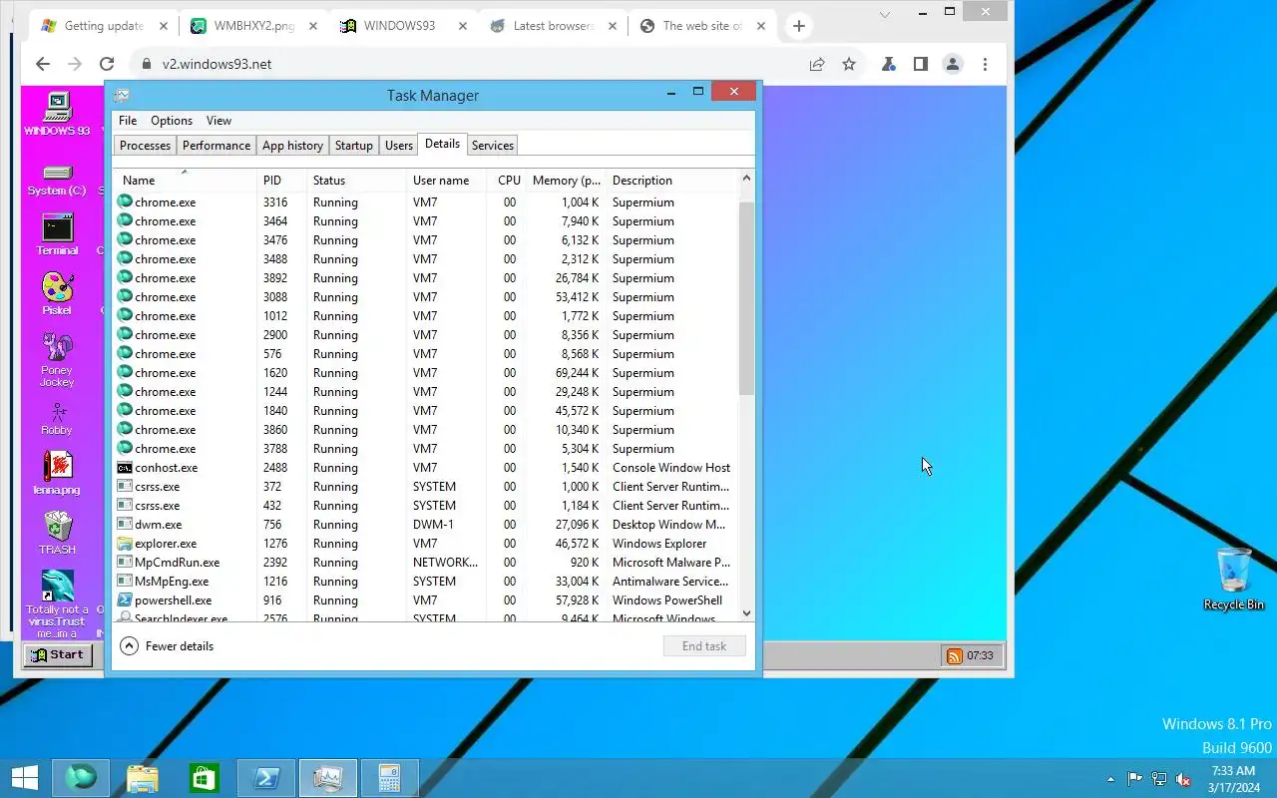Screen dimensions: 1277x798
Task: Sort by CPU column header
Action: coord(508,181)
